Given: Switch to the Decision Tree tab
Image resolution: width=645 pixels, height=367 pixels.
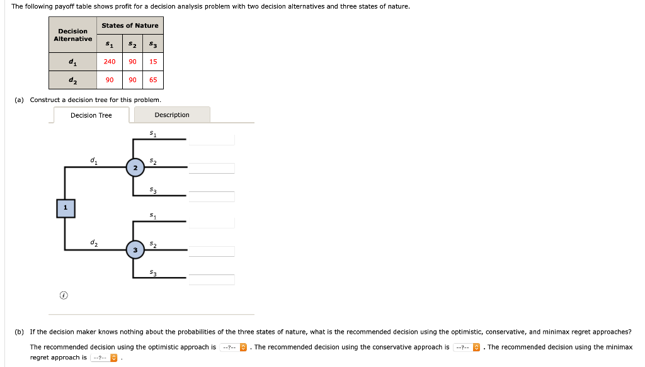Looking at the screenshot, I should [91, 116].
